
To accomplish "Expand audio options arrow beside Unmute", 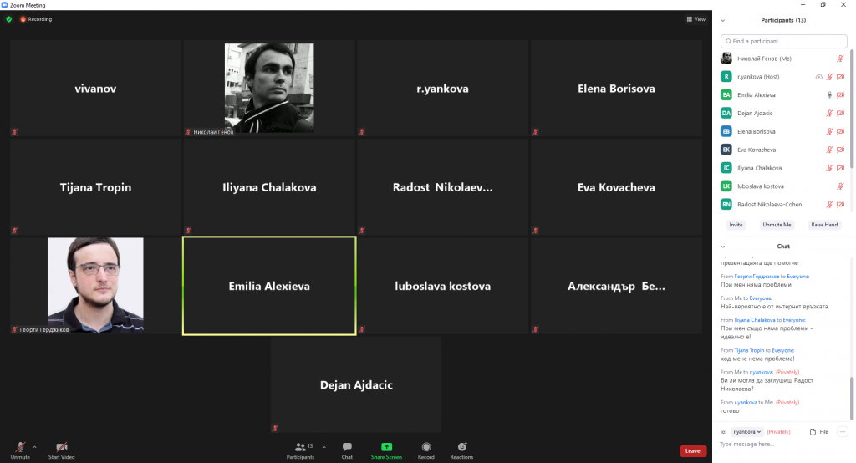I will [x=35, y=447].
